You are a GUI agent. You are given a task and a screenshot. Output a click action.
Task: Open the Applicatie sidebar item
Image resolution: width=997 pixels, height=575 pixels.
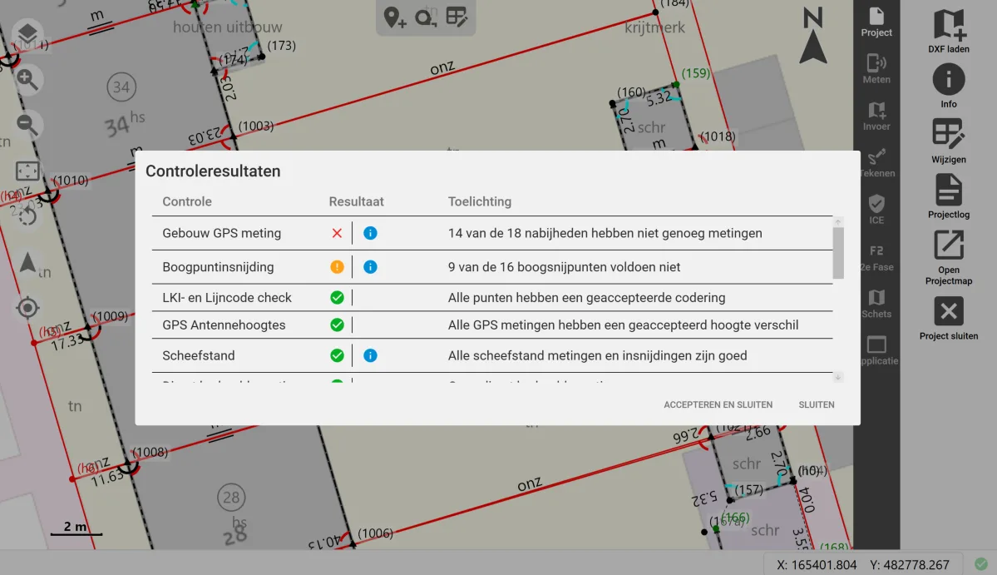(x=876, y=351)
